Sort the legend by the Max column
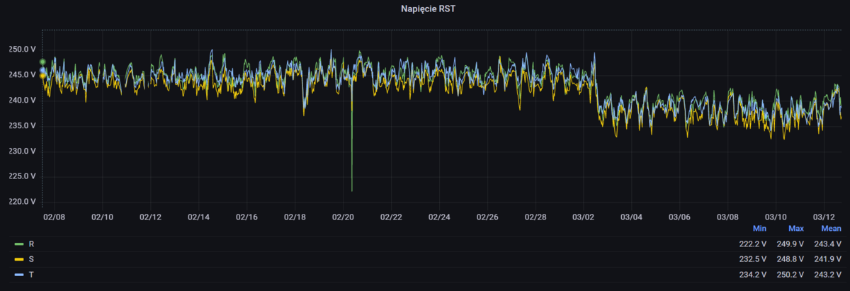 795,229
